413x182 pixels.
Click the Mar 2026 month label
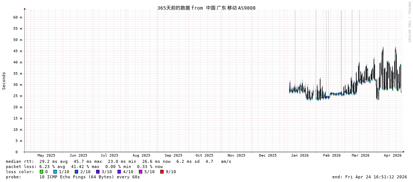click(x=360, y=155)
